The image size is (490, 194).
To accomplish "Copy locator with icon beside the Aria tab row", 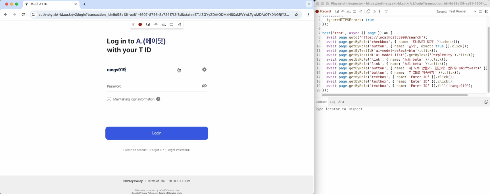I will coord(486,102).
